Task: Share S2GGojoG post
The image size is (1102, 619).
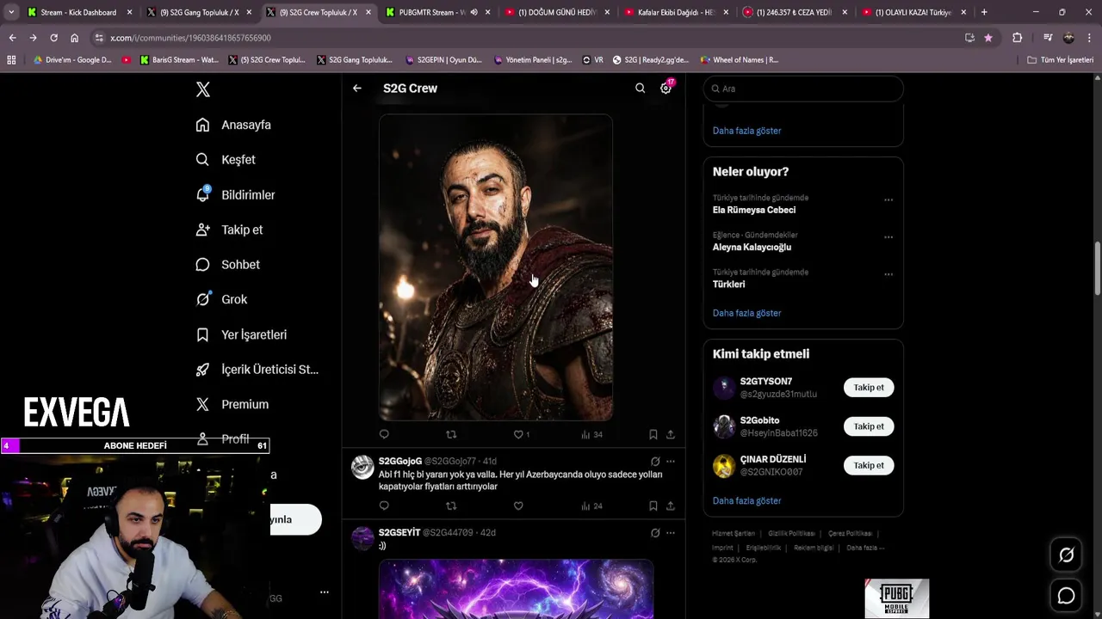Action: point(671,506)
